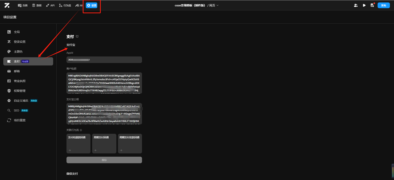Click the info icon next to 关联行为流

click(81, 130)
